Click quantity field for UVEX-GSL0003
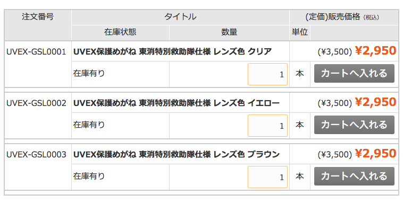 coord(267,177)
